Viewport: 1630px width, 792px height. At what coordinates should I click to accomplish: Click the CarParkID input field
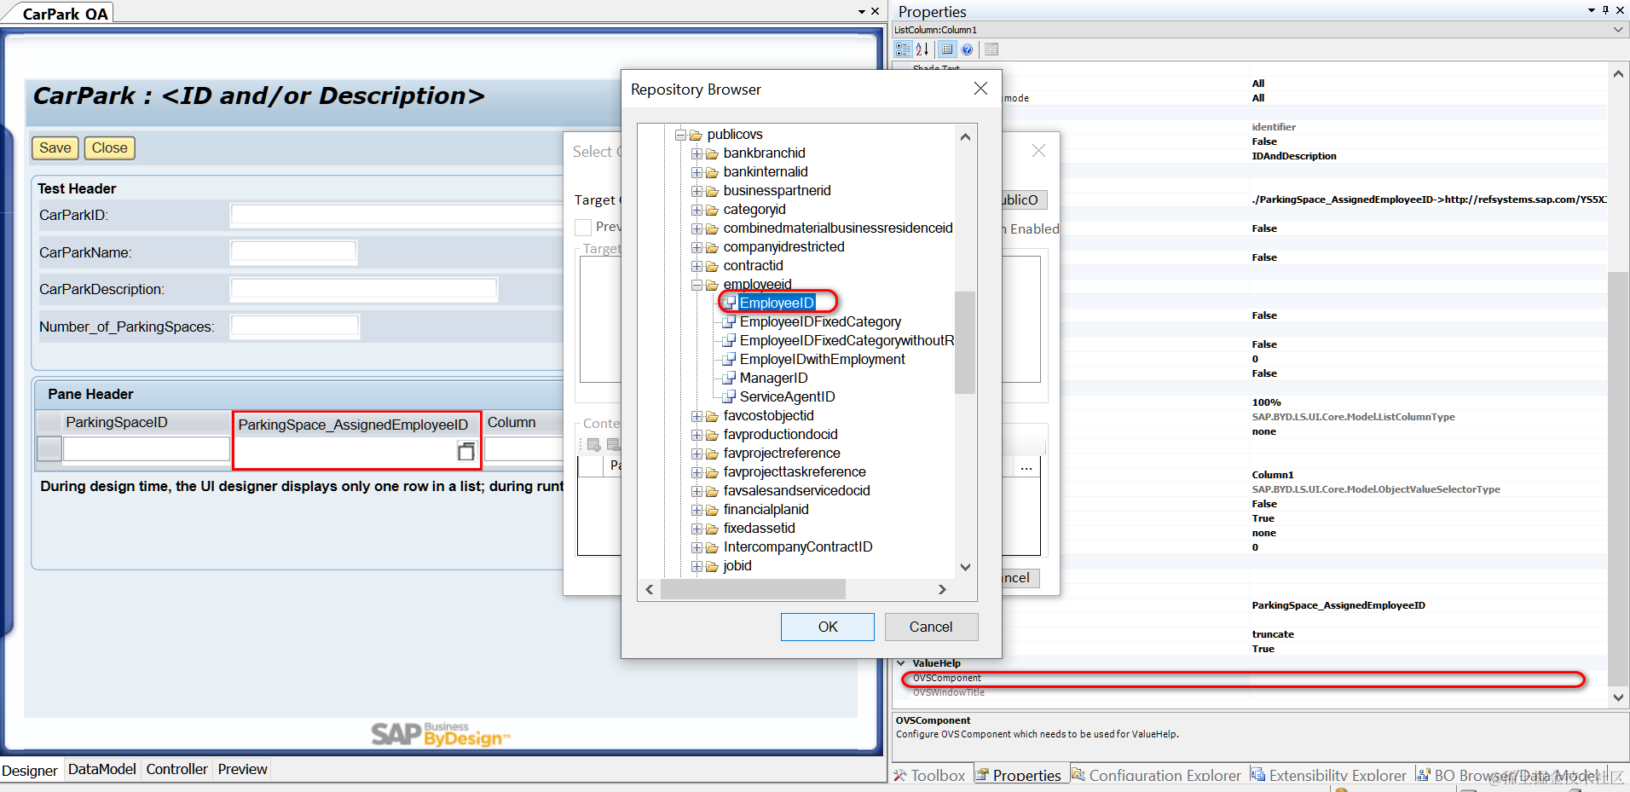click(397, 215)
